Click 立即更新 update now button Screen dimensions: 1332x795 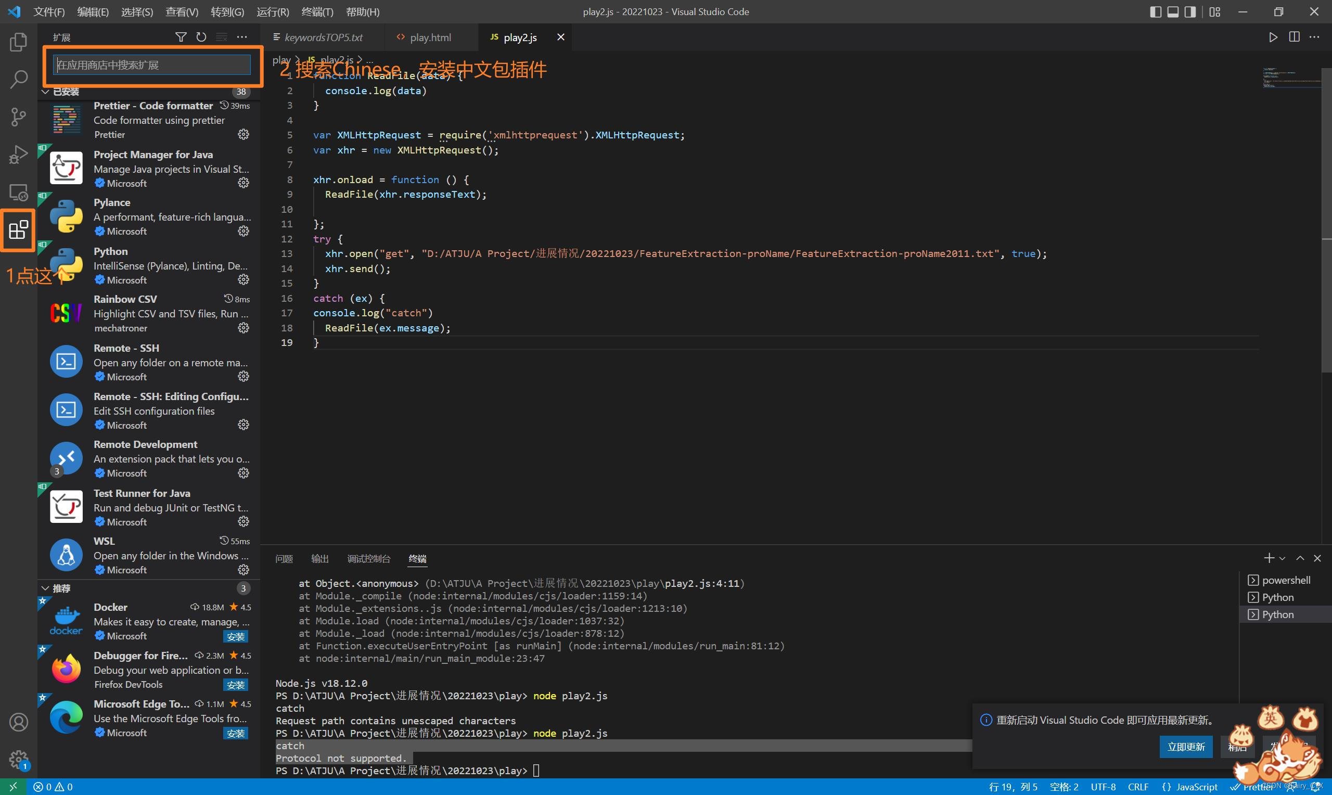[x=1186, y=746]
